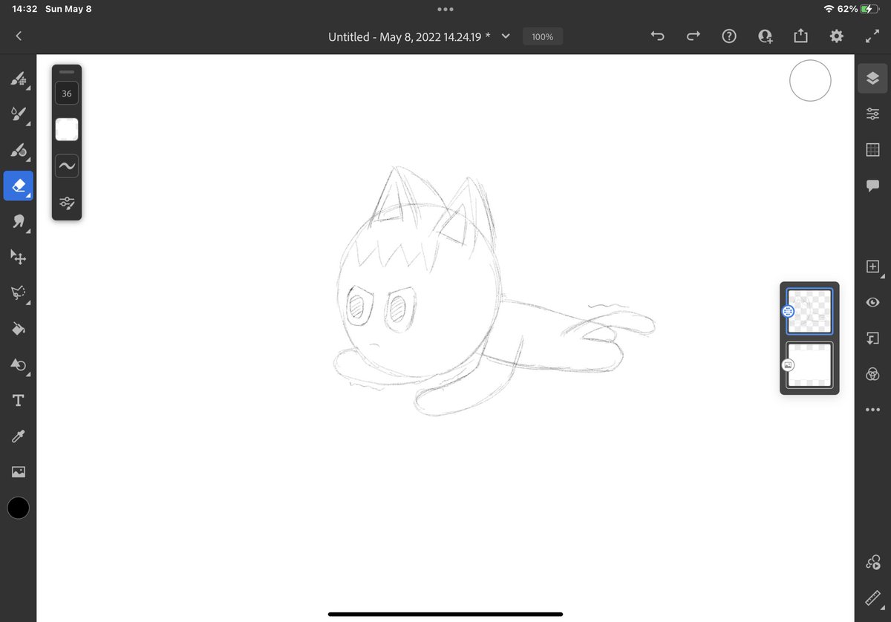
Task: Open the black foreground color chip
Action: click(18, 508)
